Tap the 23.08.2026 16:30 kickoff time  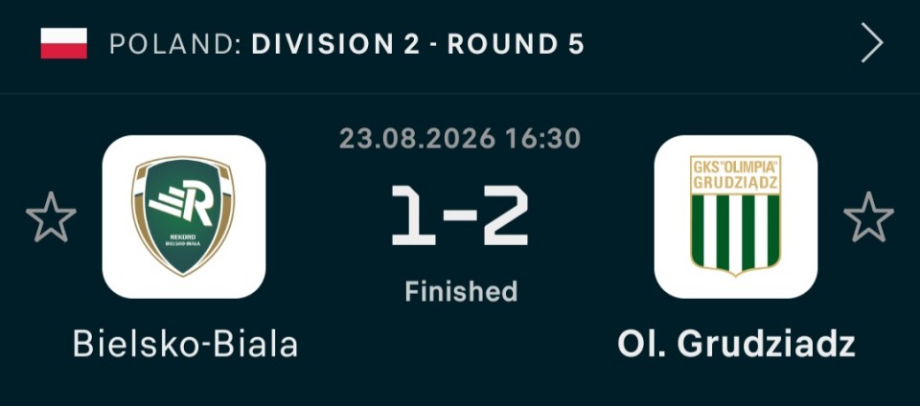click(460, 139)
